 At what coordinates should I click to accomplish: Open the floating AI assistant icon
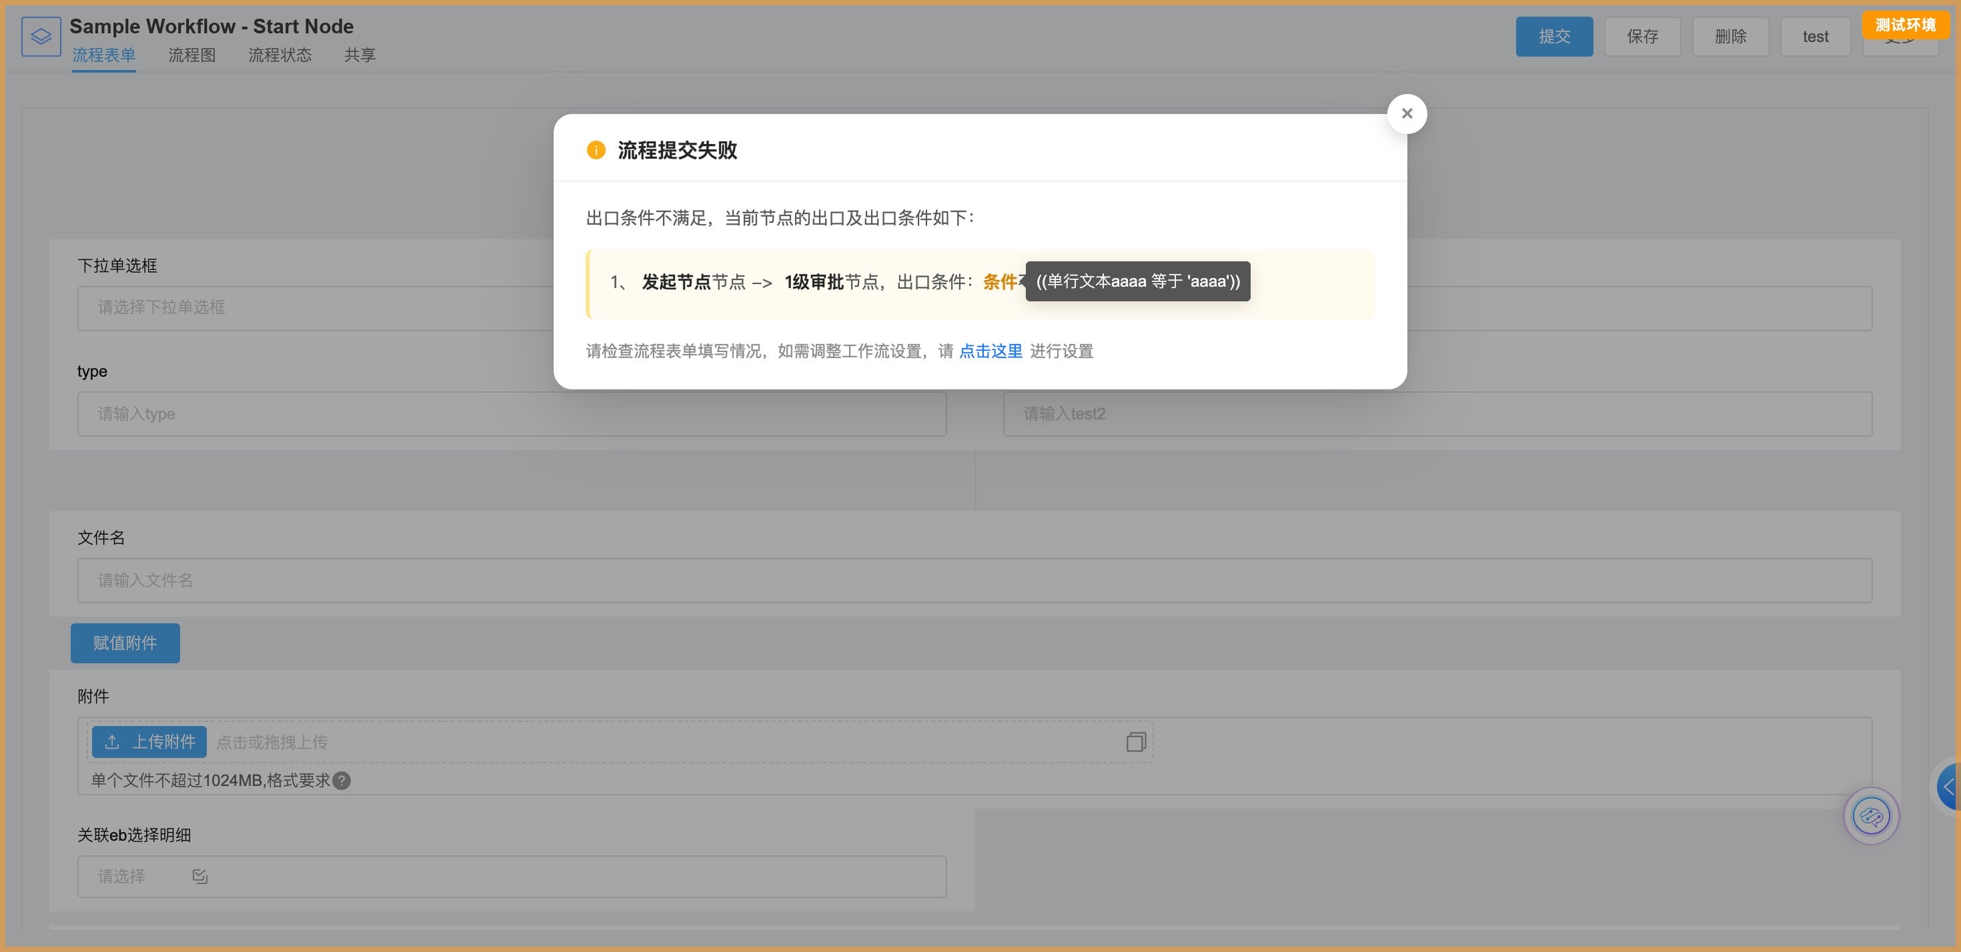point(1871,817)
